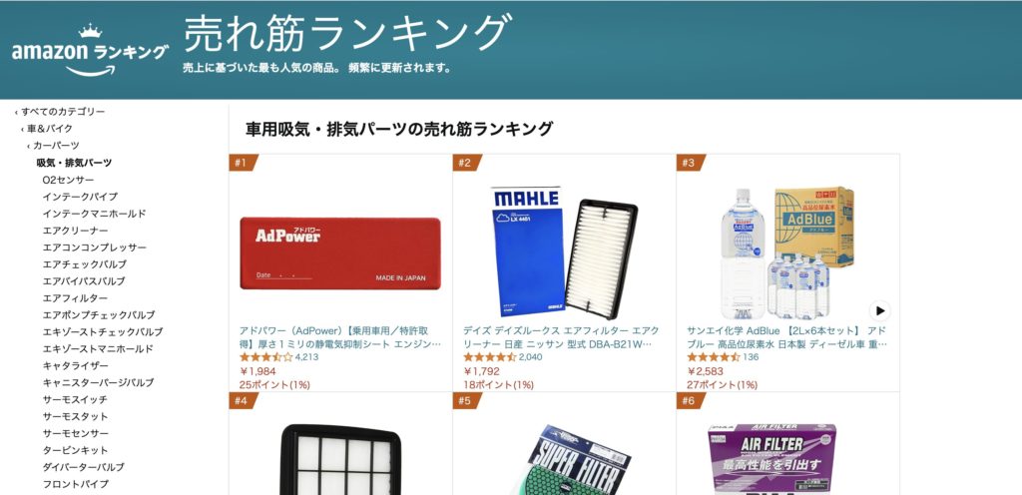Viewport: 1022px width, 495px height.
Task: Play the AdBlue product video button
Action: coord(880,310)
